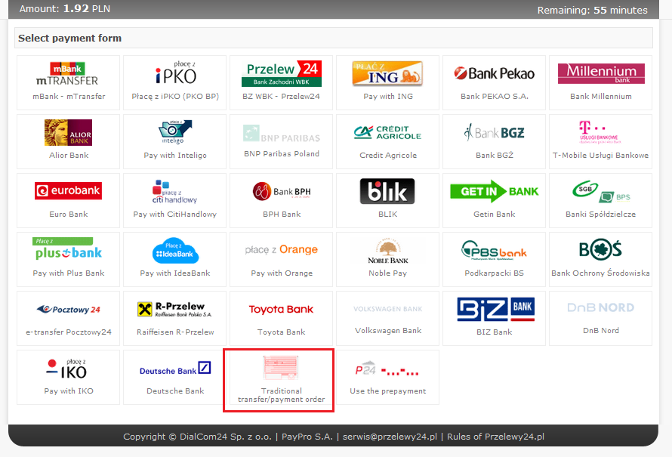
Task: Click the 'Bank PEKAO S.A.' label
Action: (494, 97)
